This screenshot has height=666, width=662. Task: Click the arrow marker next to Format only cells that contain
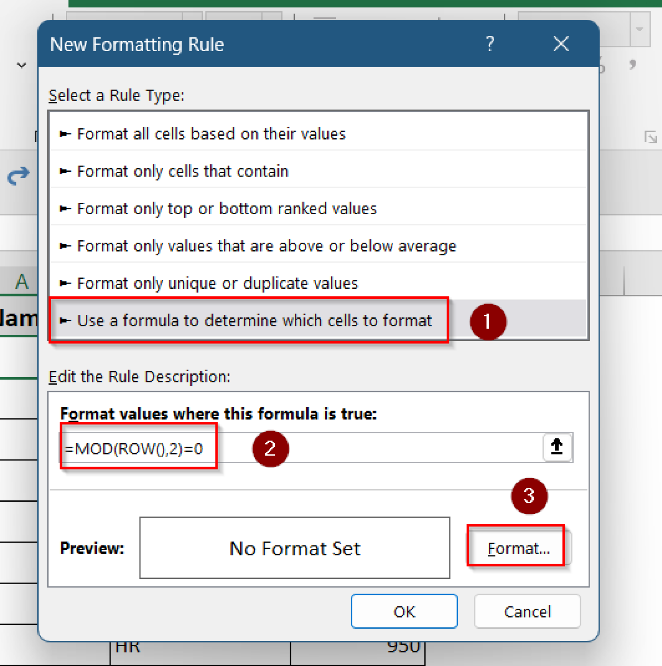65,171
